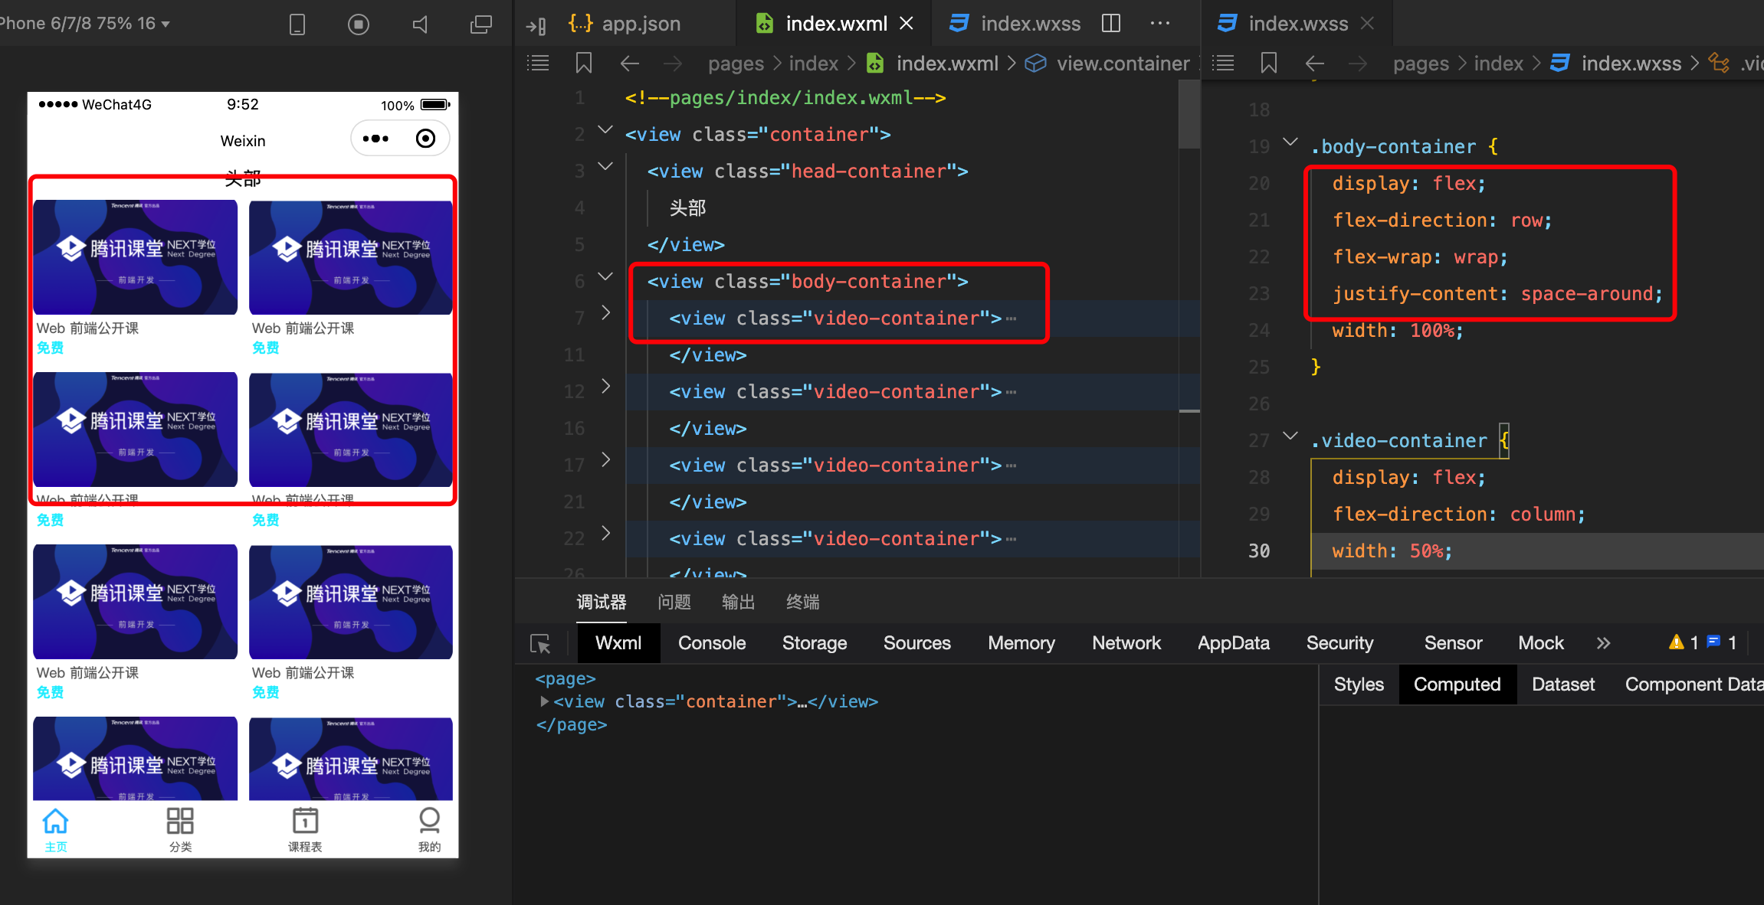Image resolution: width=1764 pixels, height=905 pixels.
Task: Click the record/stop simulator icon
Action: click(x=358, y=25)
